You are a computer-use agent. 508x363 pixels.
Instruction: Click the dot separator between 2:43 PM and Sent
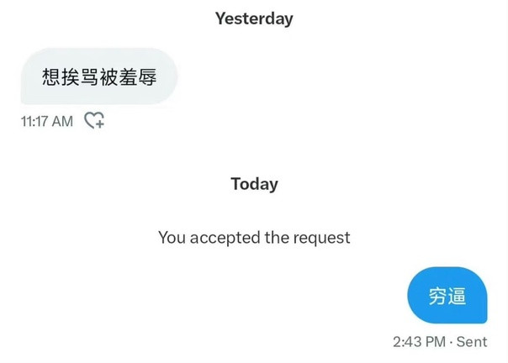pos(452,342)
